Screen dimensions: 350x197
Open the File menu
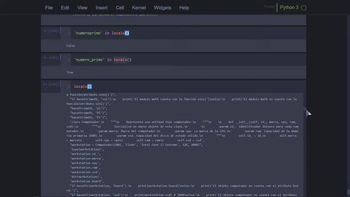[49, 8]
